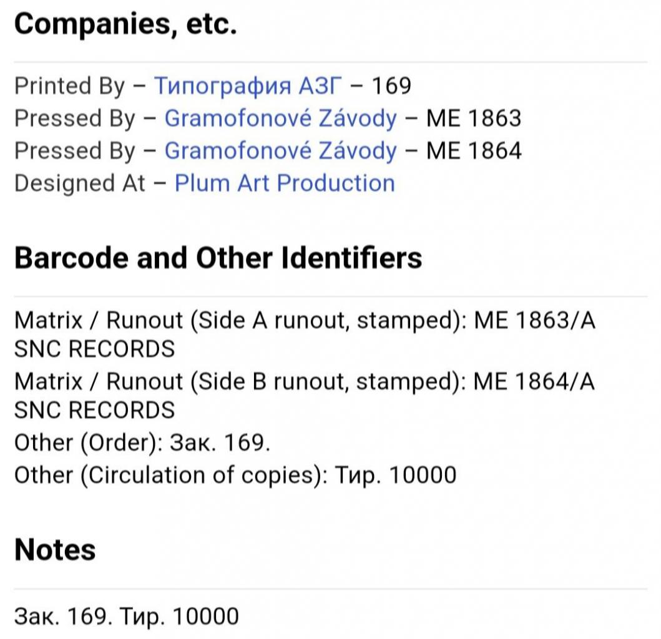Open Gramofonové Závody link beside ME 1864
Viewport: 661px width, 639px height.
pyautogui.click(x=280, y=150)
